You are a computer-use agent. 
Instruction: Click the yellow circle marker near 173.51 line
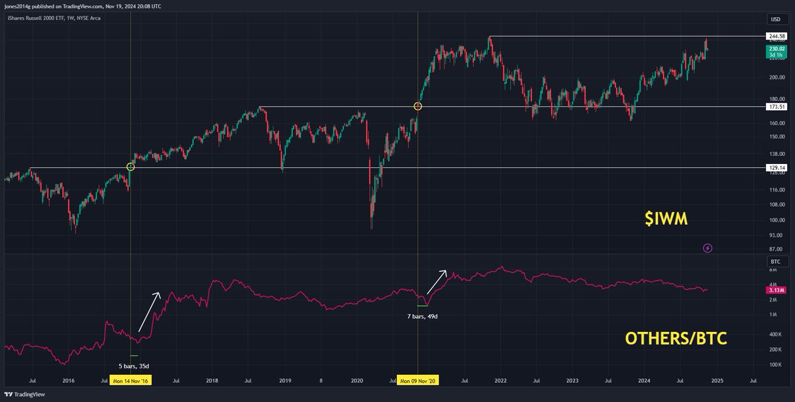coord(418,106)
